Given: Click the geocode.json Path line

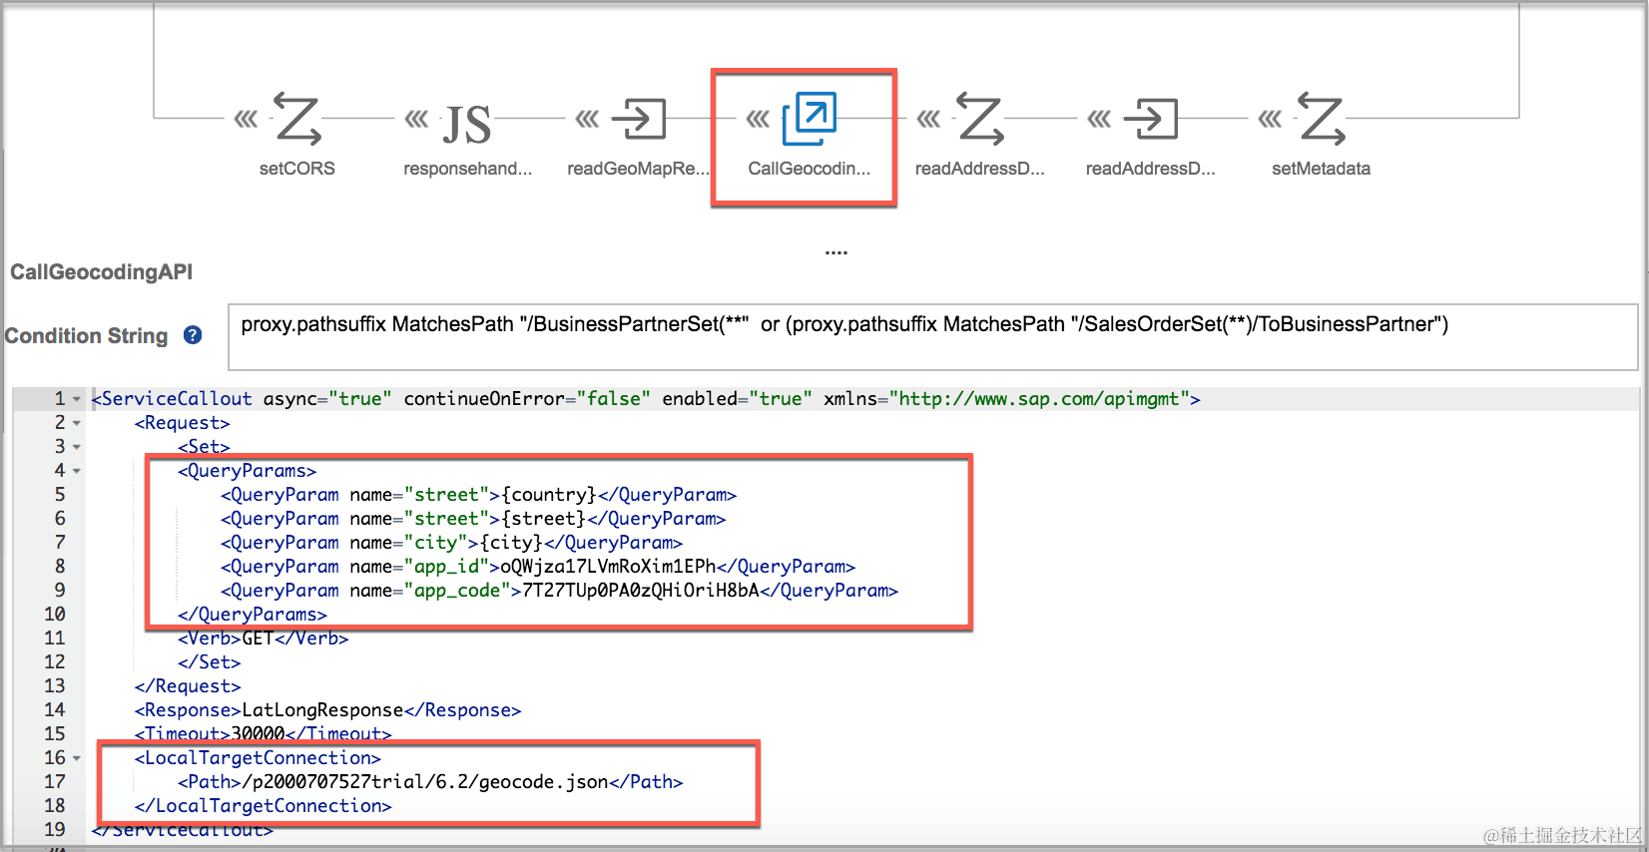Looking at the screenshot, I should 430,782.
